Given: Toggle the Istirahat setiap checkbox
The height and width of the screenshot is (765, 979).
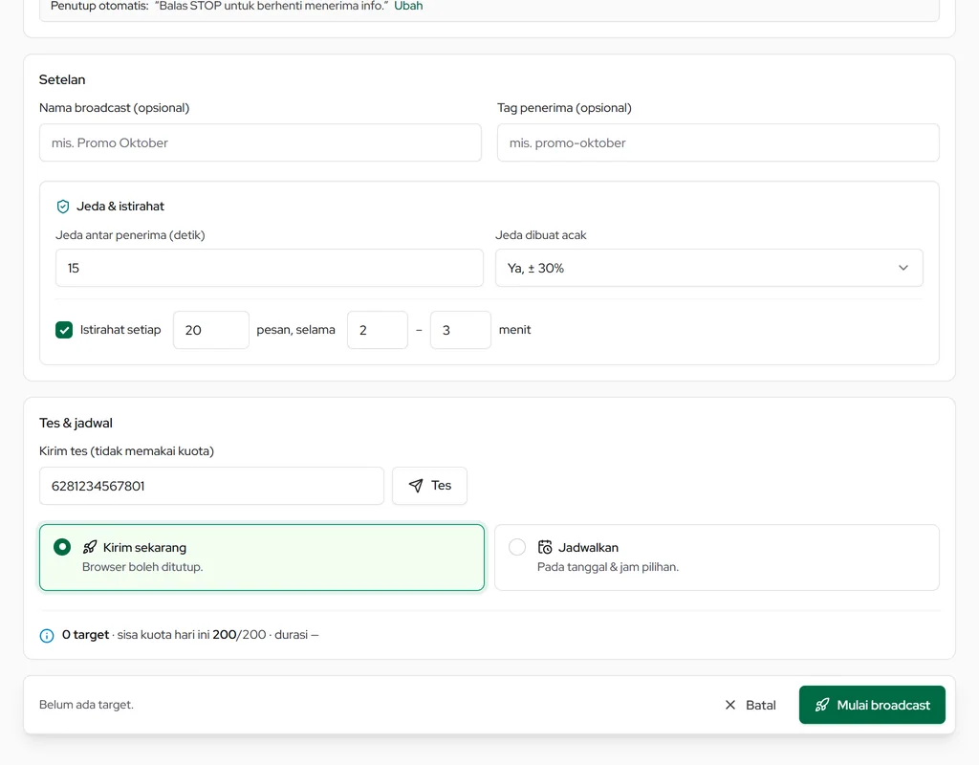Looking at the screenshot, I should coord(64,330).
